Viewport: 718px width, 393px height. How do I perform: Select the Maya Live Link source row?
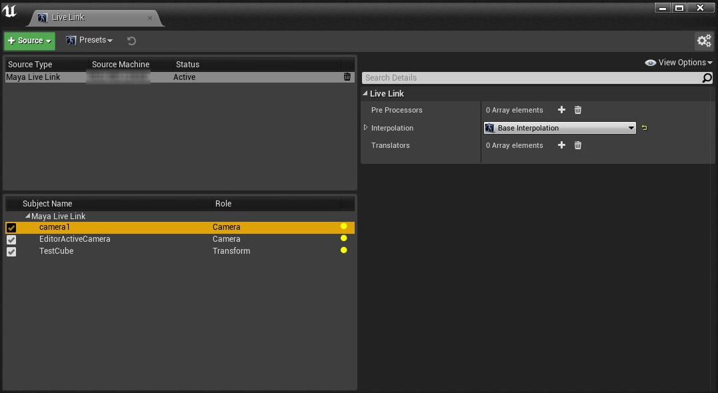179,77
